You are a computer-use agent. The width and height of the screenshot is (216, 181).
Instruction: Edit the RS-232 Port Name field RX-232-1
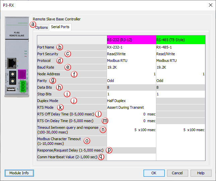pyautogui.click(x=131, y=47)
